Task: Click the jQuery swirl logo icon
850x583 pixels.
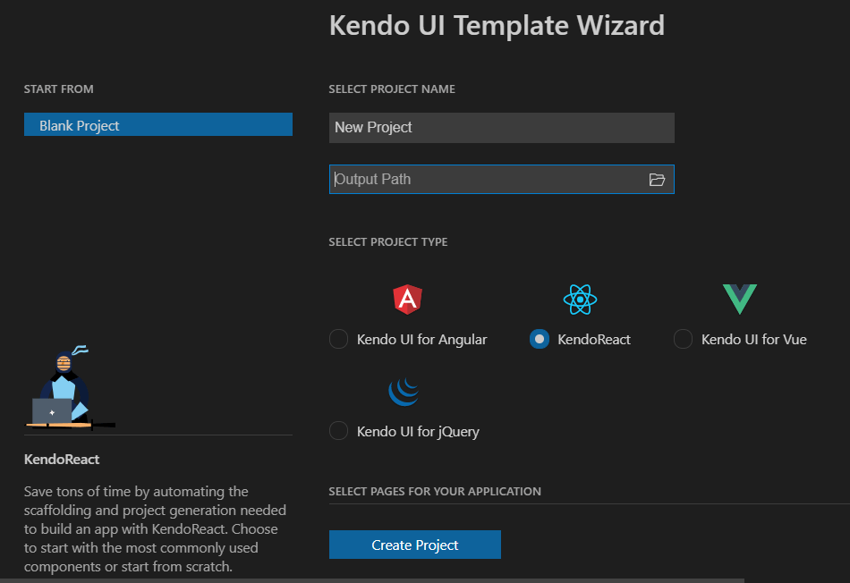Action: (404, 392)
